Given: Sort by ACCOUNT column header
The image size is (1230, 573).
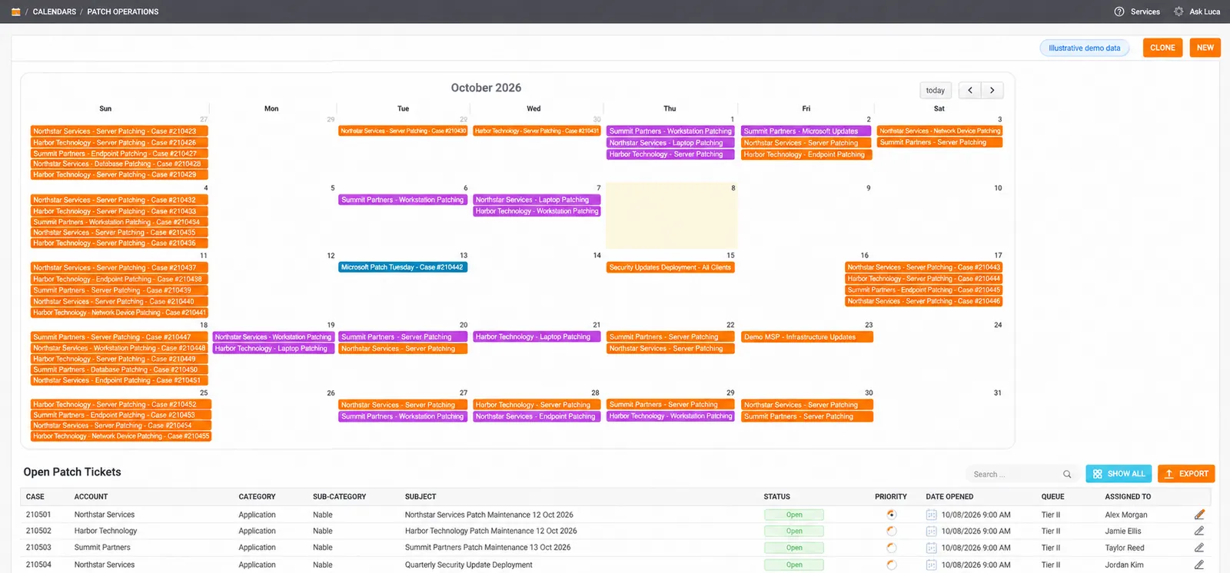Looking at the screenshot, I should [91, 497].
